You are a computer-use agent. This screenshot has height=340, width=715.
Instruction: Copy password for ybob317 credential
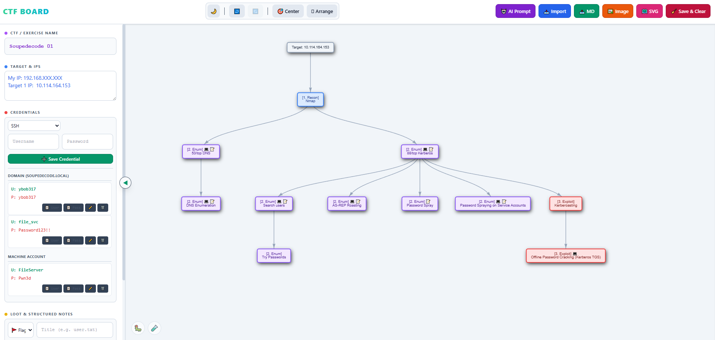(x=74, y=208)
